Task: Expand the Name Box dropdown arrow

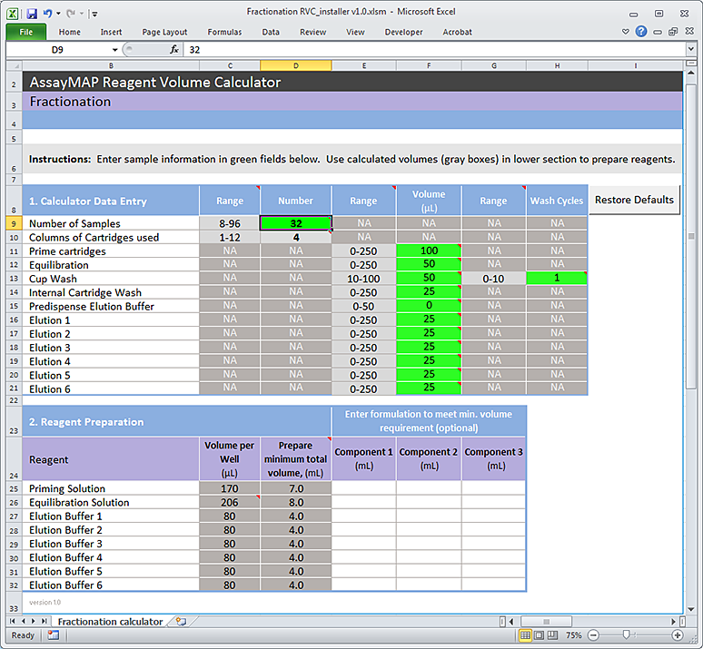Action: [114, 50]
